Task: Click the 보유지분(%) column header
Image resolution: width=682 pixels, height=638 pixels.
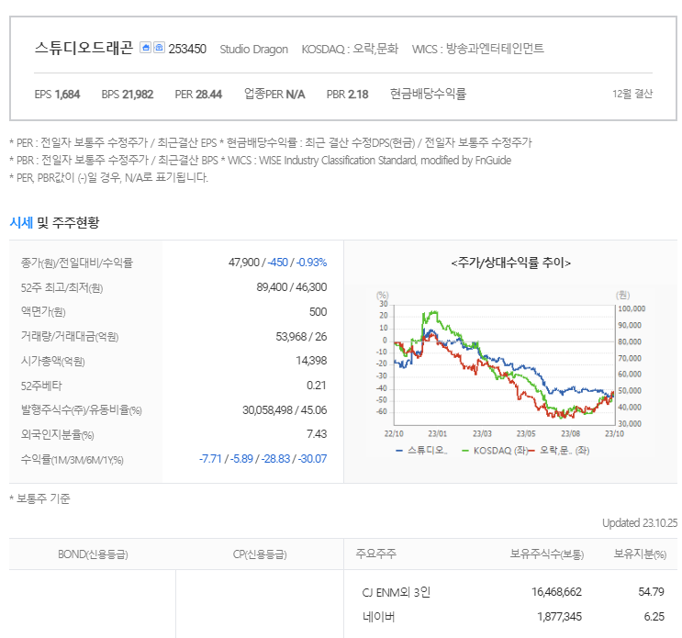Action: (640, 554)
